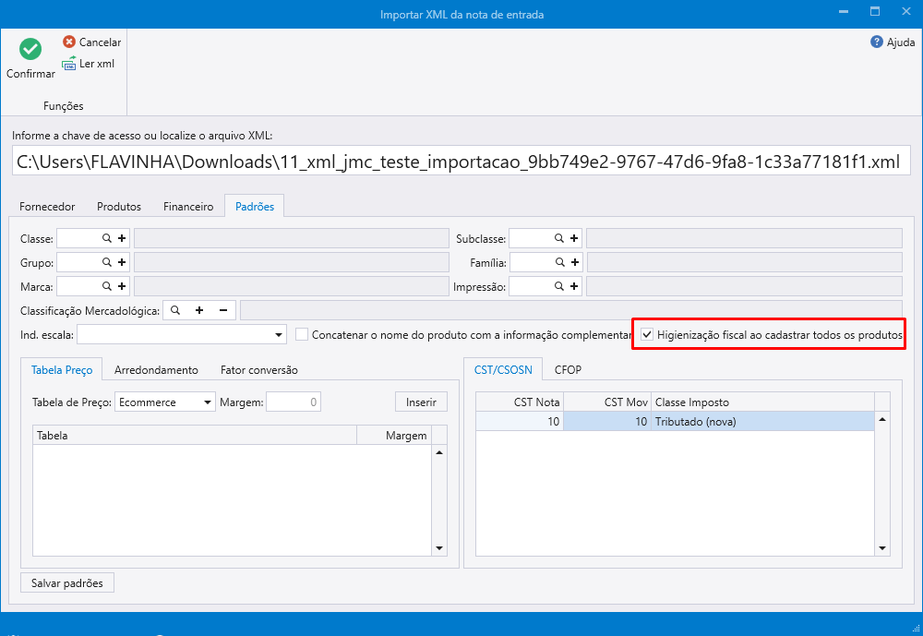
Task: Open the Ind. escala dropdown
Action: [x=279, y=335]
